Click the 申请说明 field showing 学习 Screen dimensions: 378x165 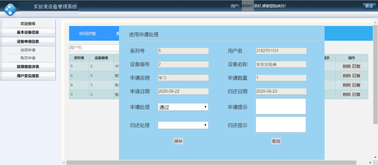(183, 78)
